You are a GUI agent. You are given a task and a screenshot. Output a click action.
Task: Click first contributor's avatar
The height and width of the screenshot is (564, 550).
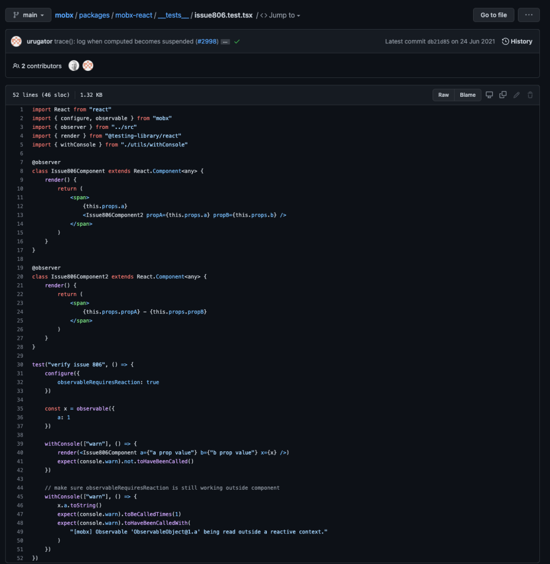74,66
